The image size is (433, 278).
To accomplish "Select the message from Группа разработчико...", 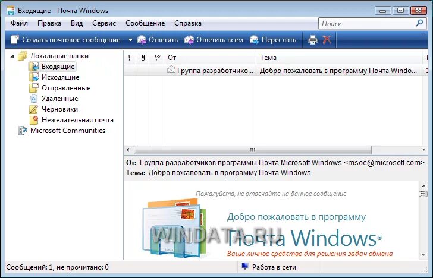I will click(x=215, y=71).
